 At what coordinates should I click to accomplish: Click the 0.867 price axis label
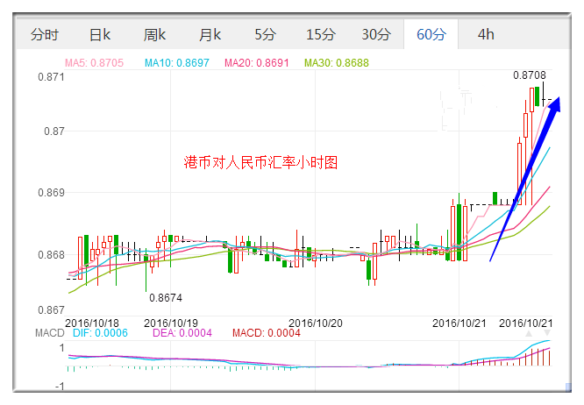tap(51, 310)
